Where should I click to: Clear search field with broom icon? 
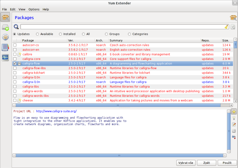(226, 27)
